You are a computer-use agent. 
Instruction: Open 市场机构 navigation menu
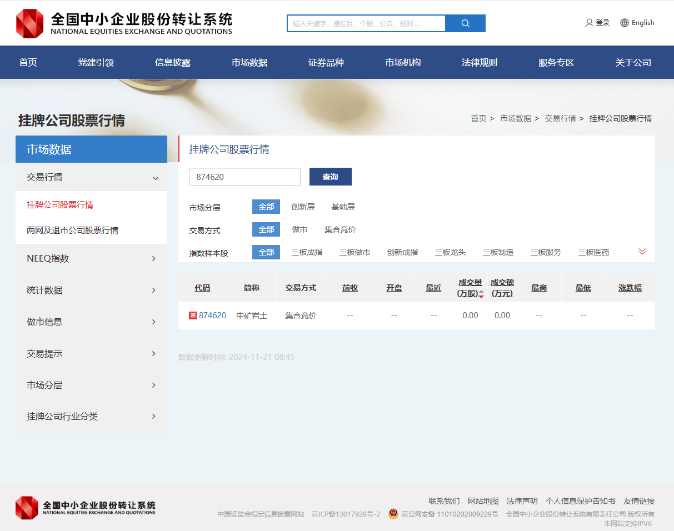point(403,62)
